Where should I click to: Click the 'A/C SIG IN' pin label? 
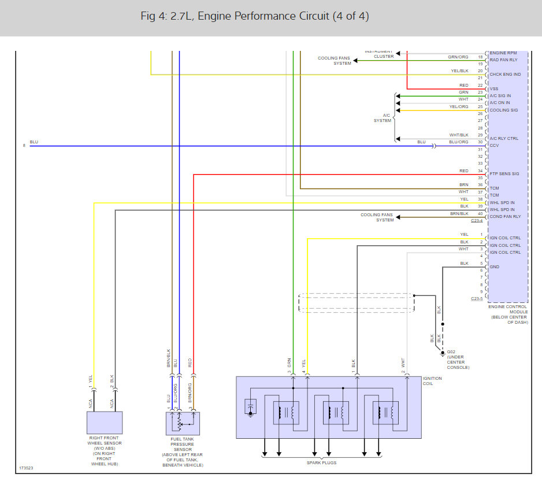click(x=500, y=96)
